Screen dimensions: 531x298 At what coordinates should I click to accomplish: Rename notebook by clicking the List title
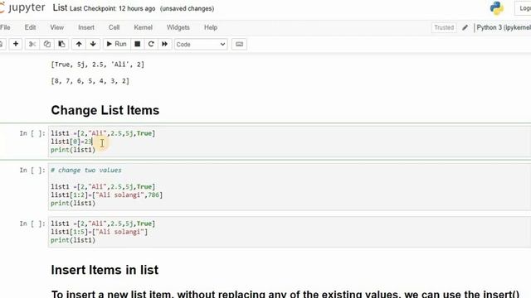point(60,8)
